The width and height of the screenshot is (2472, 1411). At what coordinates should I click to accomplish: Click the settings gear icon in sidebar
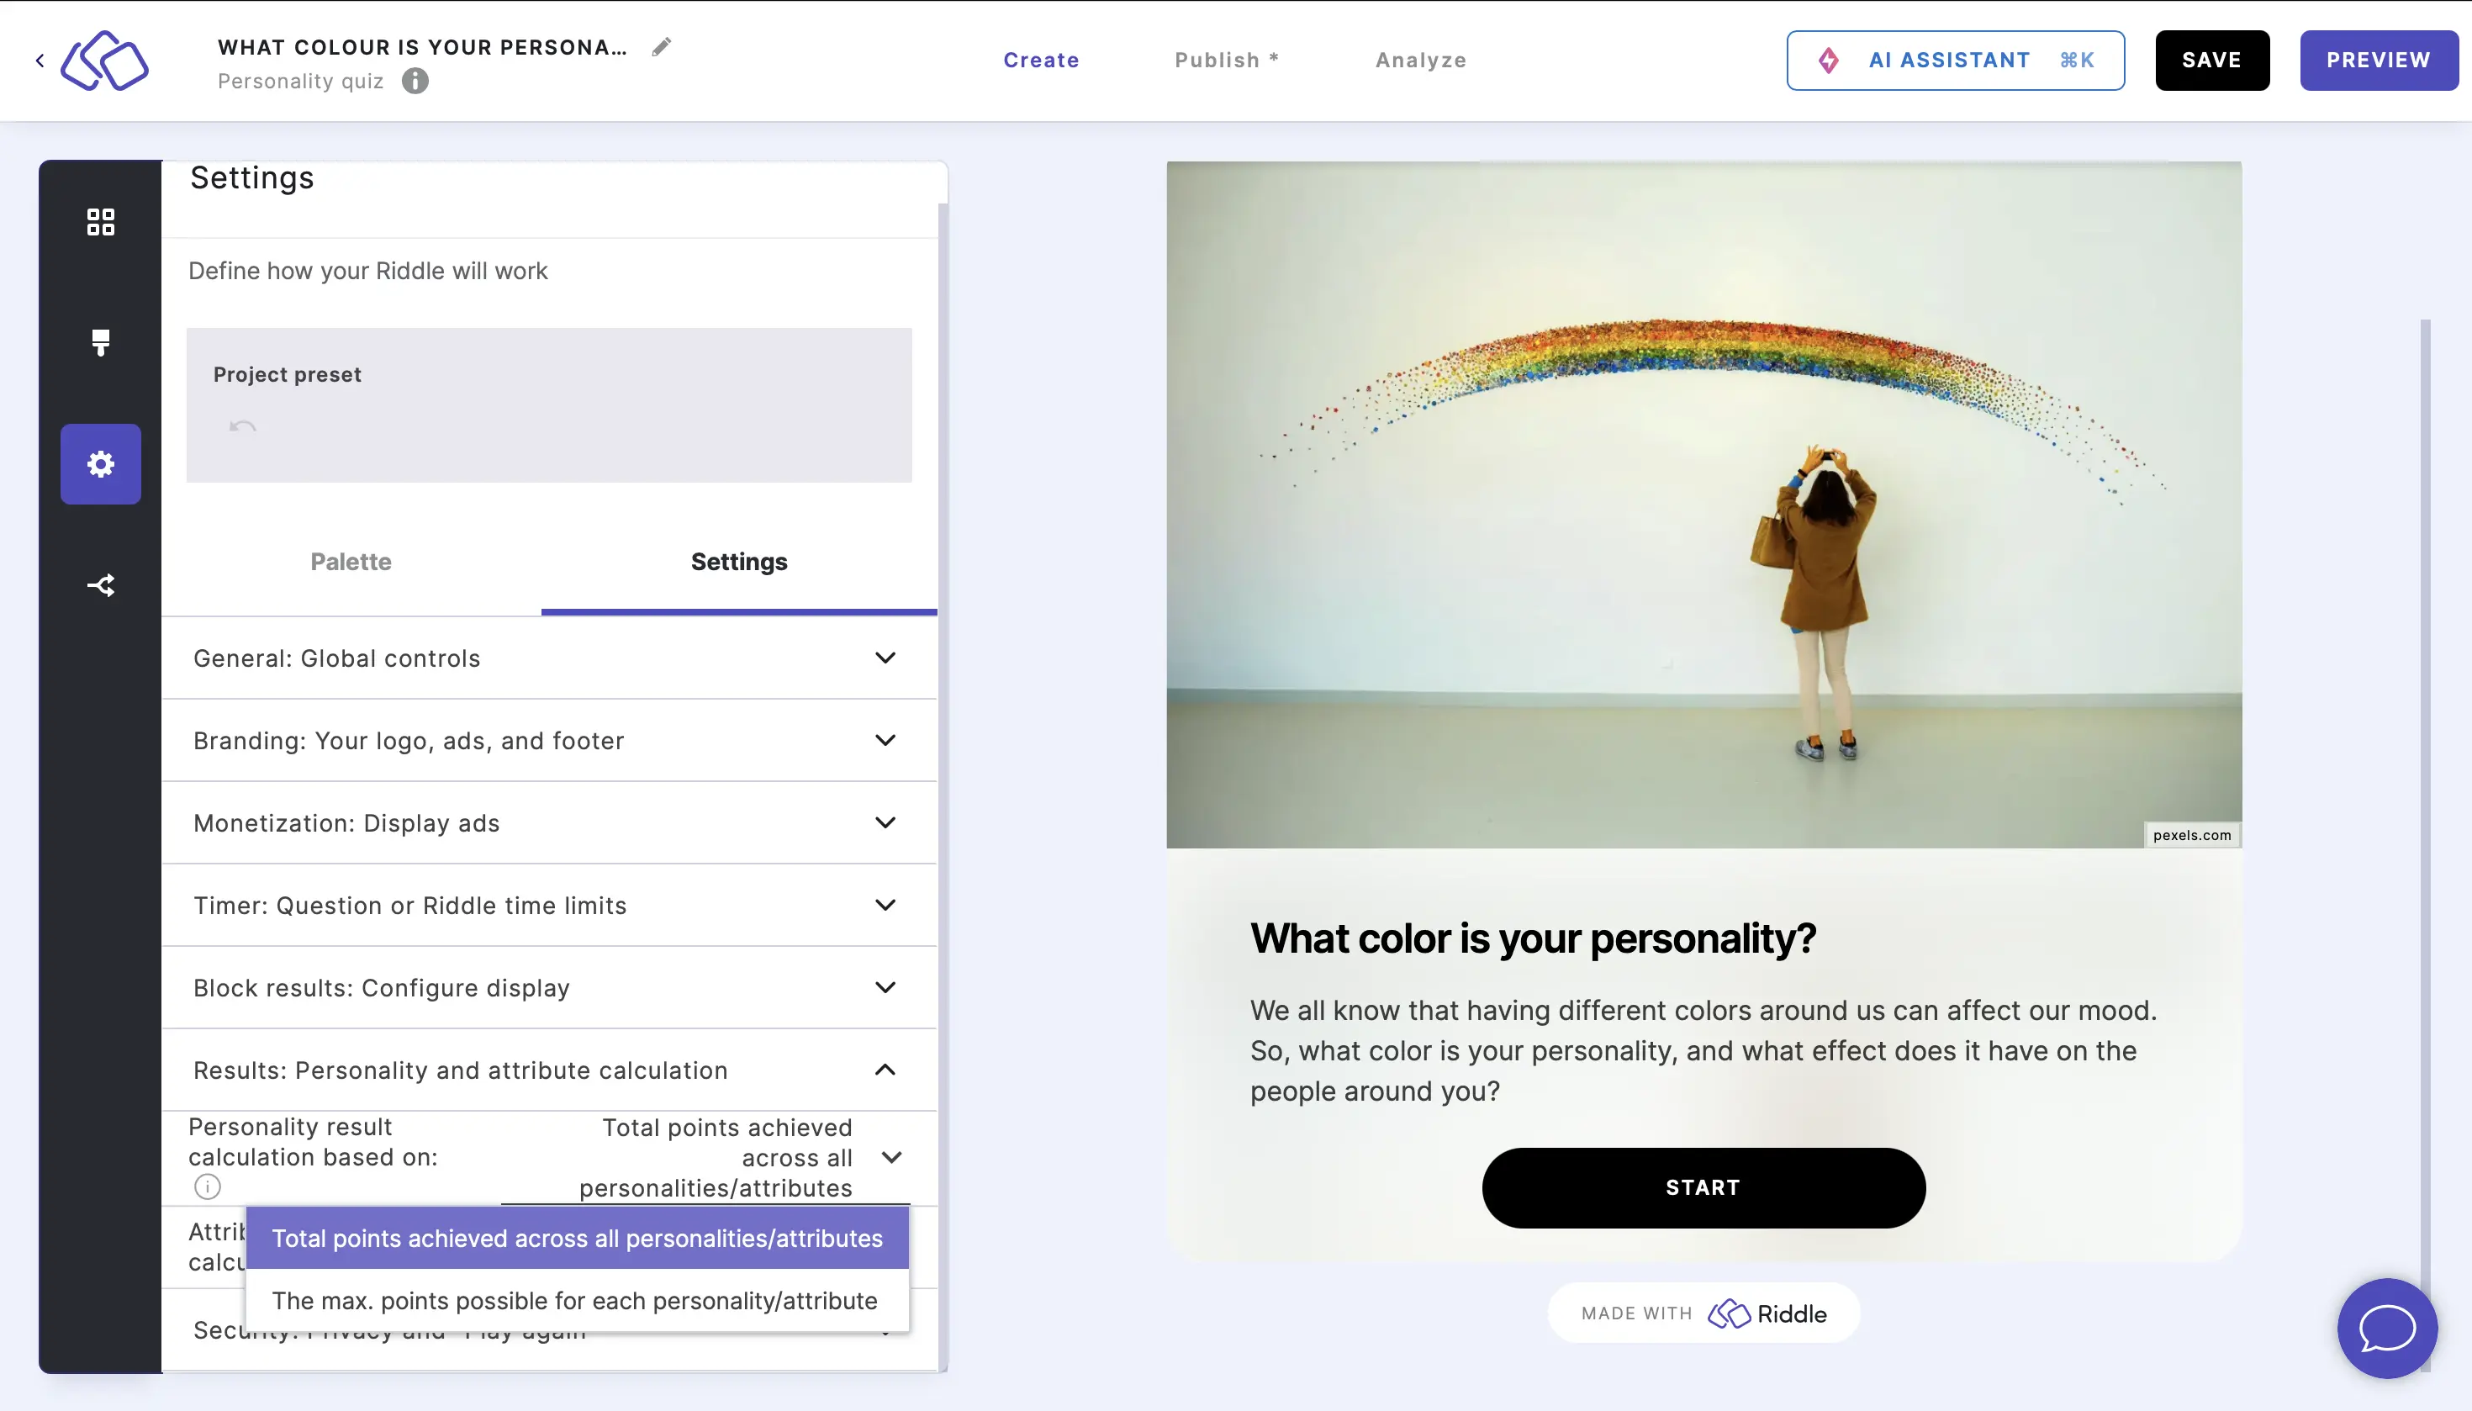pos(100,462)
